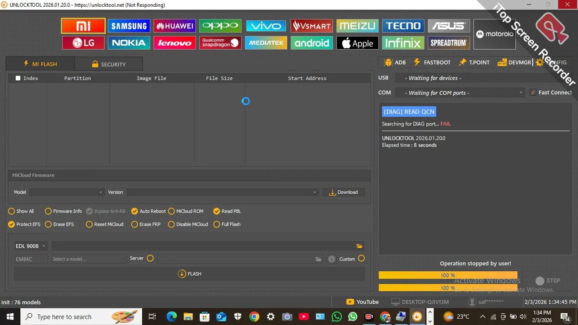
Task: Check the Index select-all checkbox
Action: [18, 78]
